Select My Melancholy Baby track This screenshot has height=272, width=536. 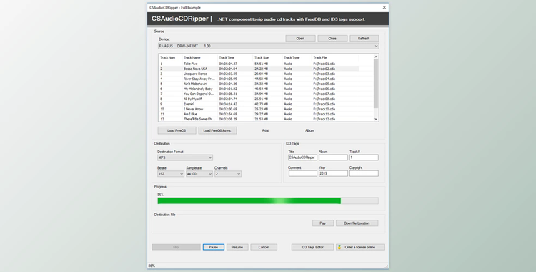[259, 89]
